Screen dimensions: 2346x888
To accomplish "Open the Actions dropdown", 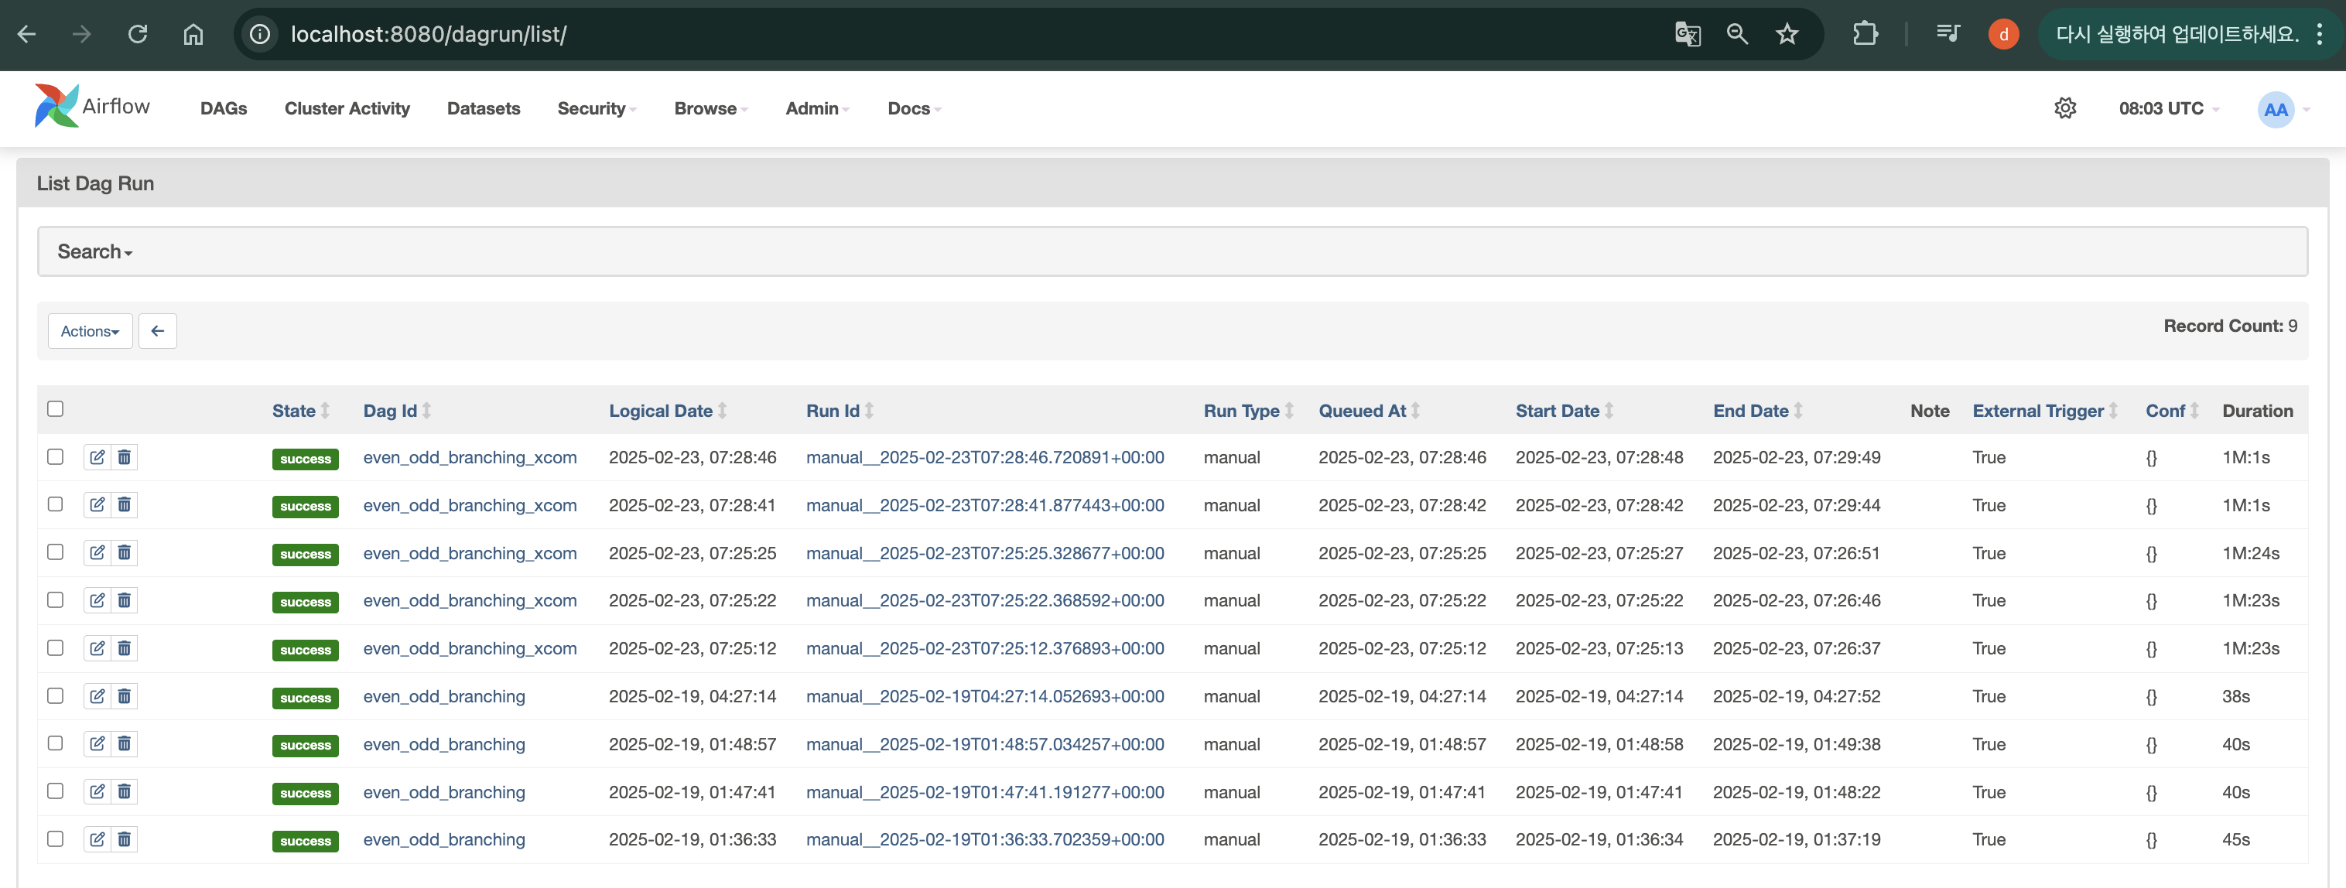I will 91,332.
